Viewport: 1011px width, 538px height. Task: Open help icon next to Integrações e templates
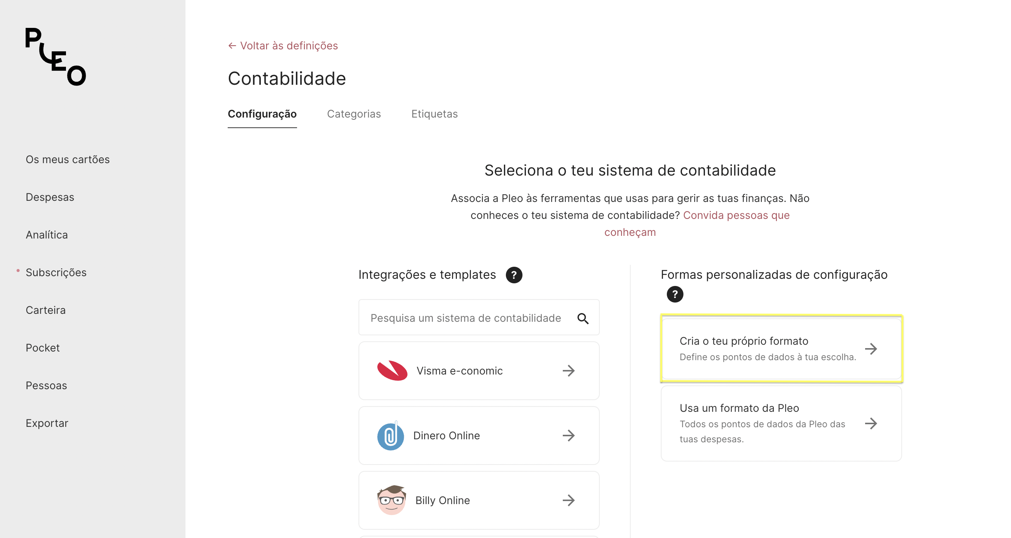(514, 275)
